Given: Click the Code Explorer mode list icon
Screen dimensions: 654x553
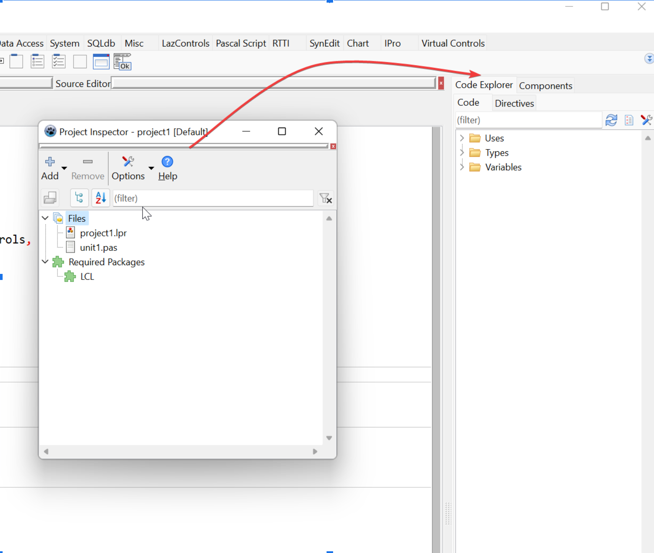Looking at the screenshot, I should point(629,120).
